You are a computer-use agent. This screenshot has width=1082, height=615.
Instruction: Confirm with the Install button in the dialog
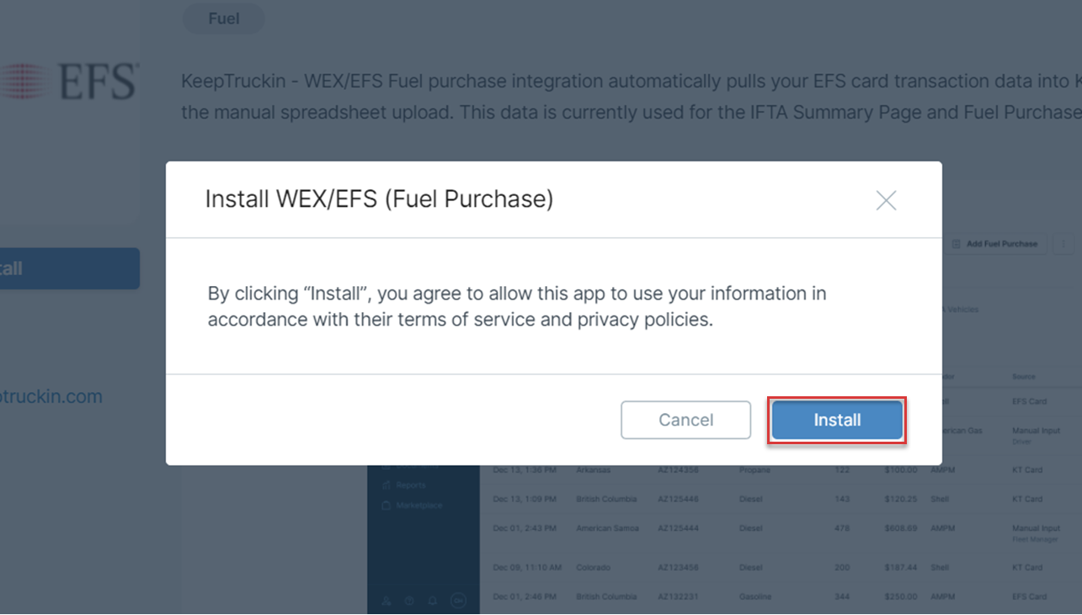836,420
